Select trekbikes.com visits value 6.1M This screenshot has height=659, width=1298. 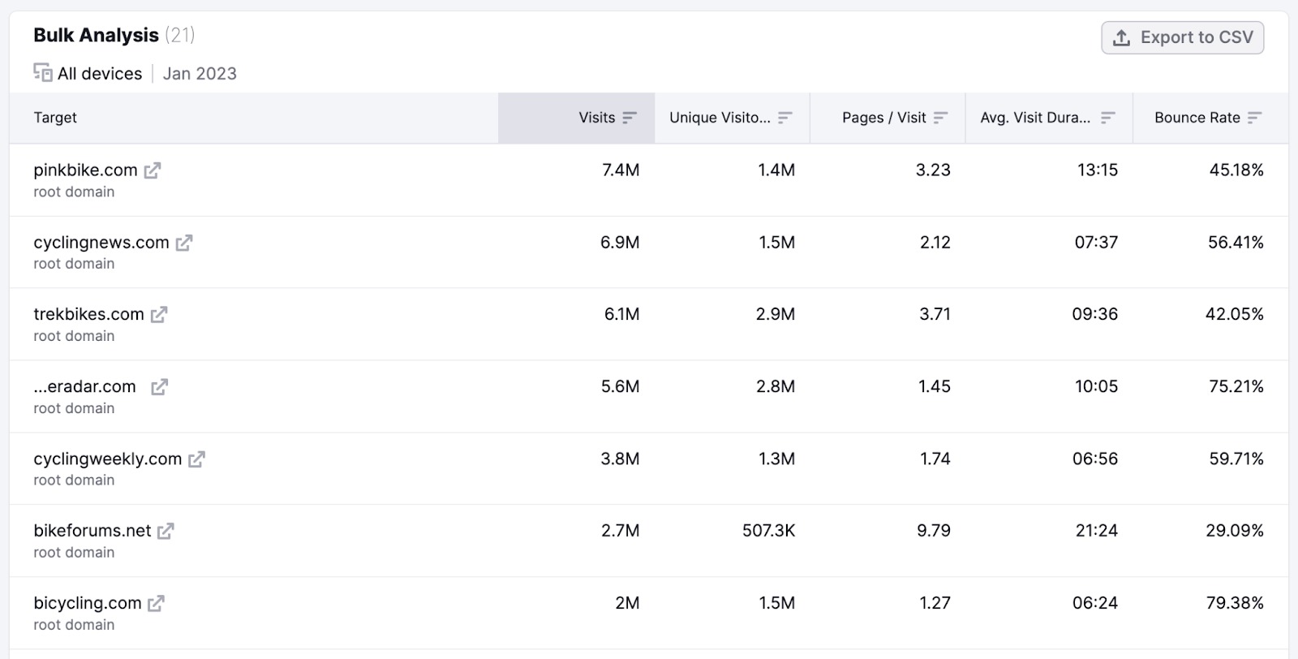[621, 315]
